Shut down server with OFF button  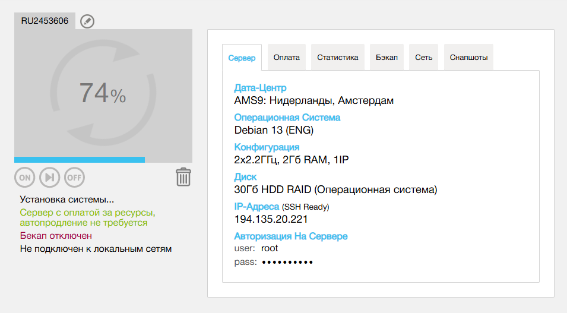(74, 178)
